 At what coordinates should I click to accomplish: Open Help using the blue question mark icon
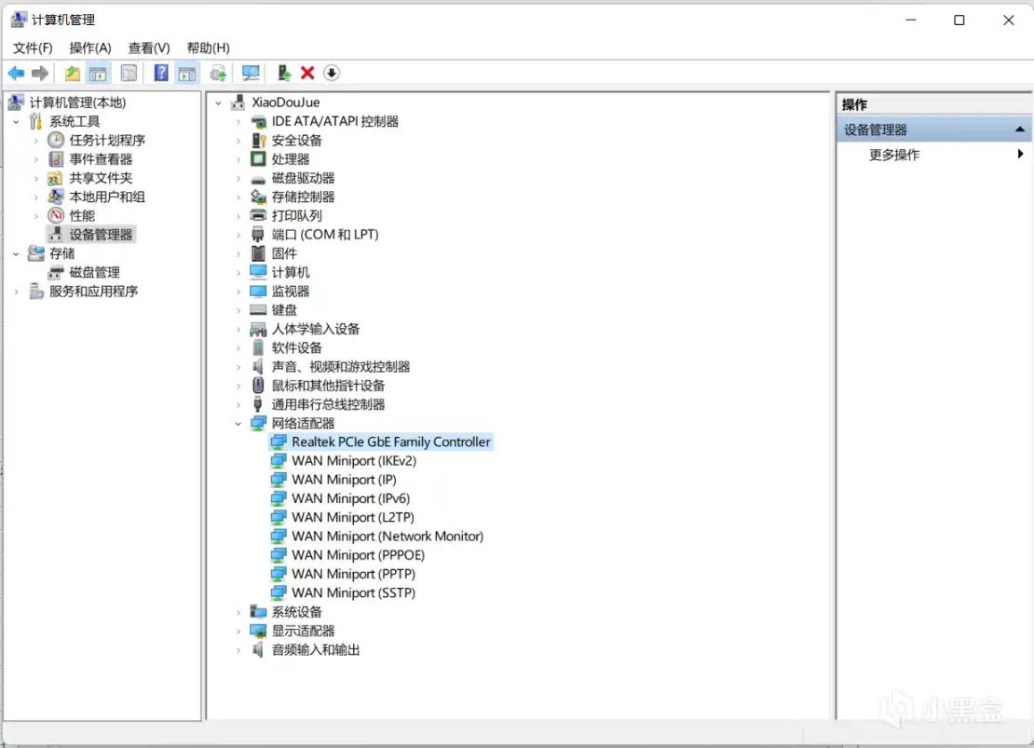160,73
